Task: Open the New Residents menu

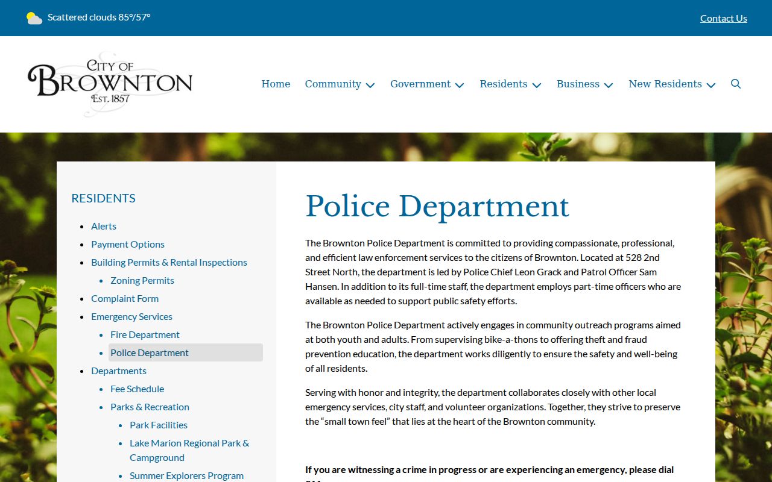Action: pyautogui.click(x=665, y=84)
